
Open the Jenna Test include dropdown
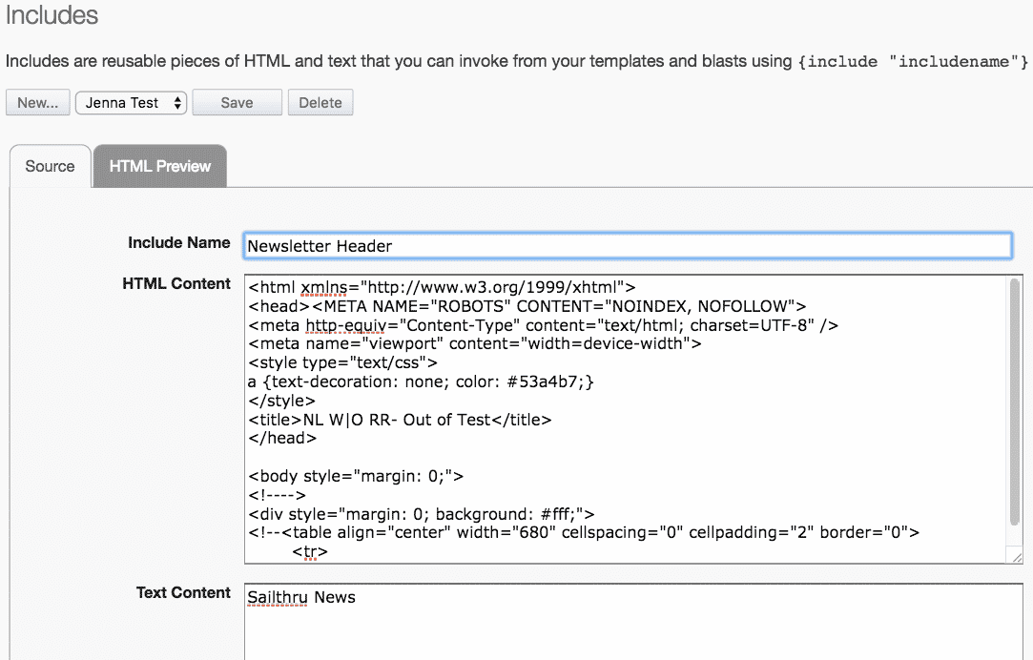pyautogui.click(x=132, y=103)
